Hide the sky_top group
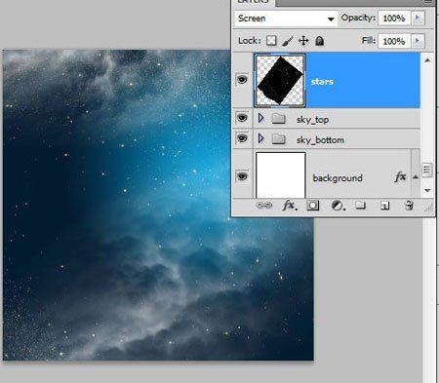The height and width of the screenshot is (383, 439). pos(242,118)
